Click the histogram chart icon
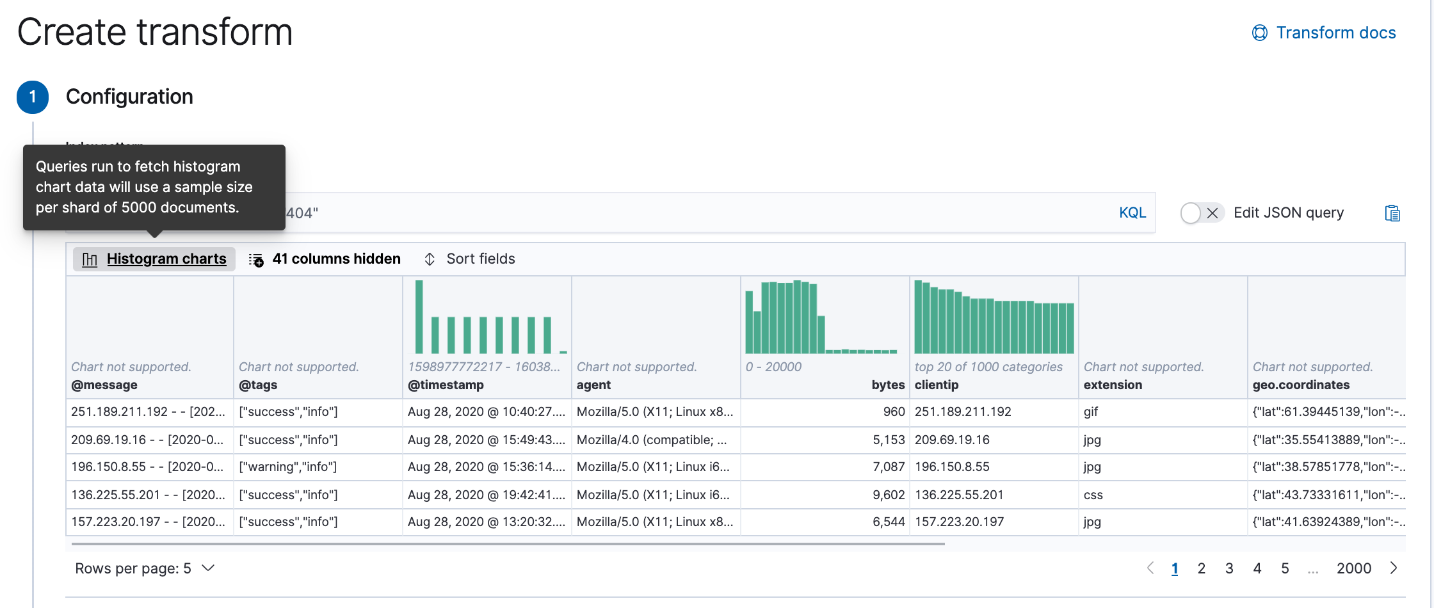 90,259
